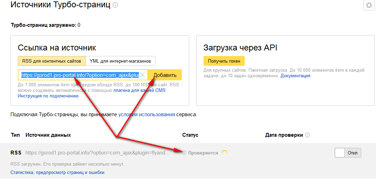Clear the RSS URL with X icon
376x191 pixels.
click(x=142, y=75)
